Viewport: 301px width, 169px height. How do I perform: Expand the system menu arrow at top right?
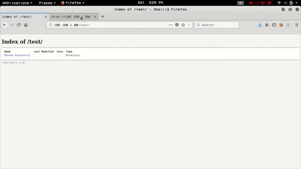point(297,3)
